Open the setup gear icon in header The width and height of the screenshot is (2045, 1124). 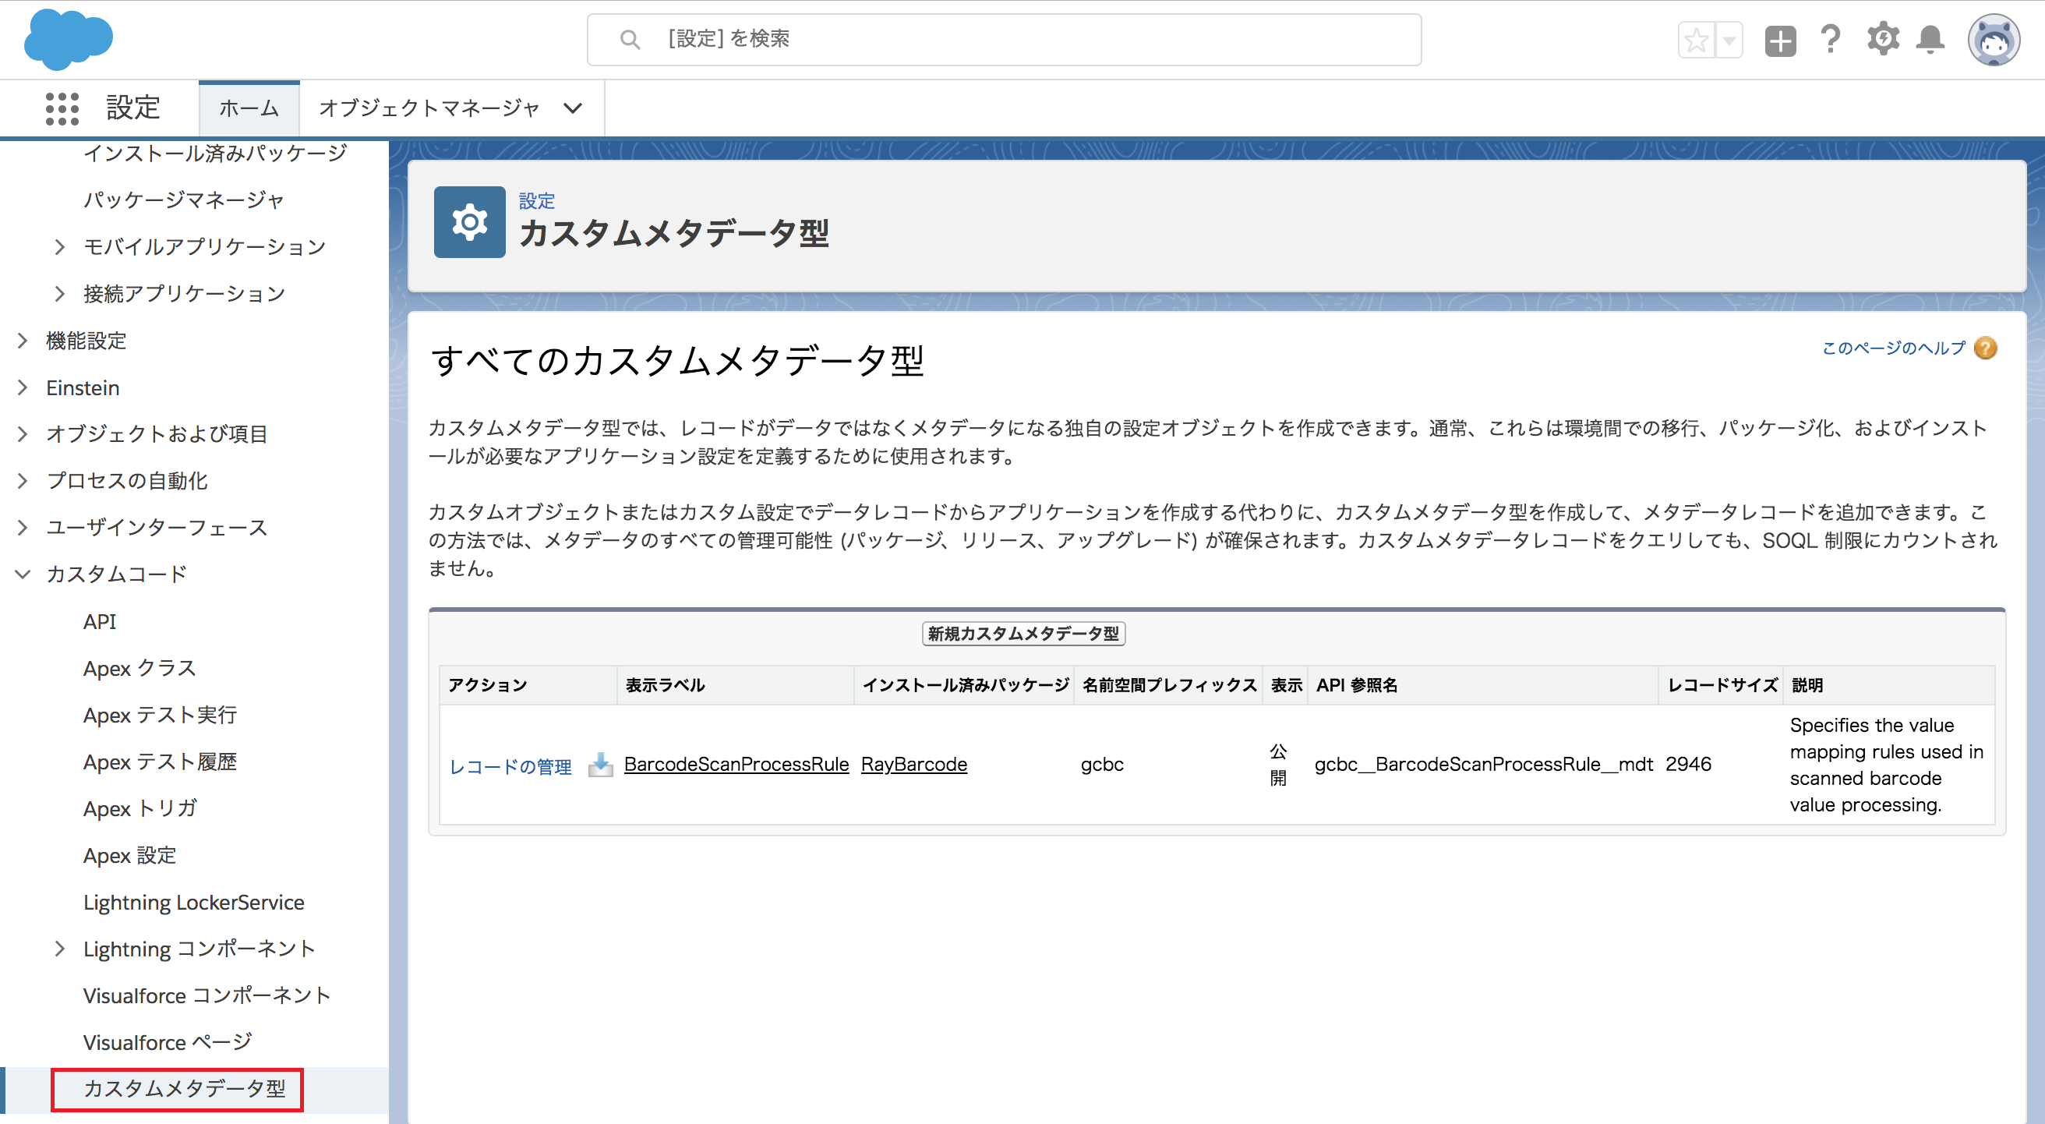pos(1883,39)
